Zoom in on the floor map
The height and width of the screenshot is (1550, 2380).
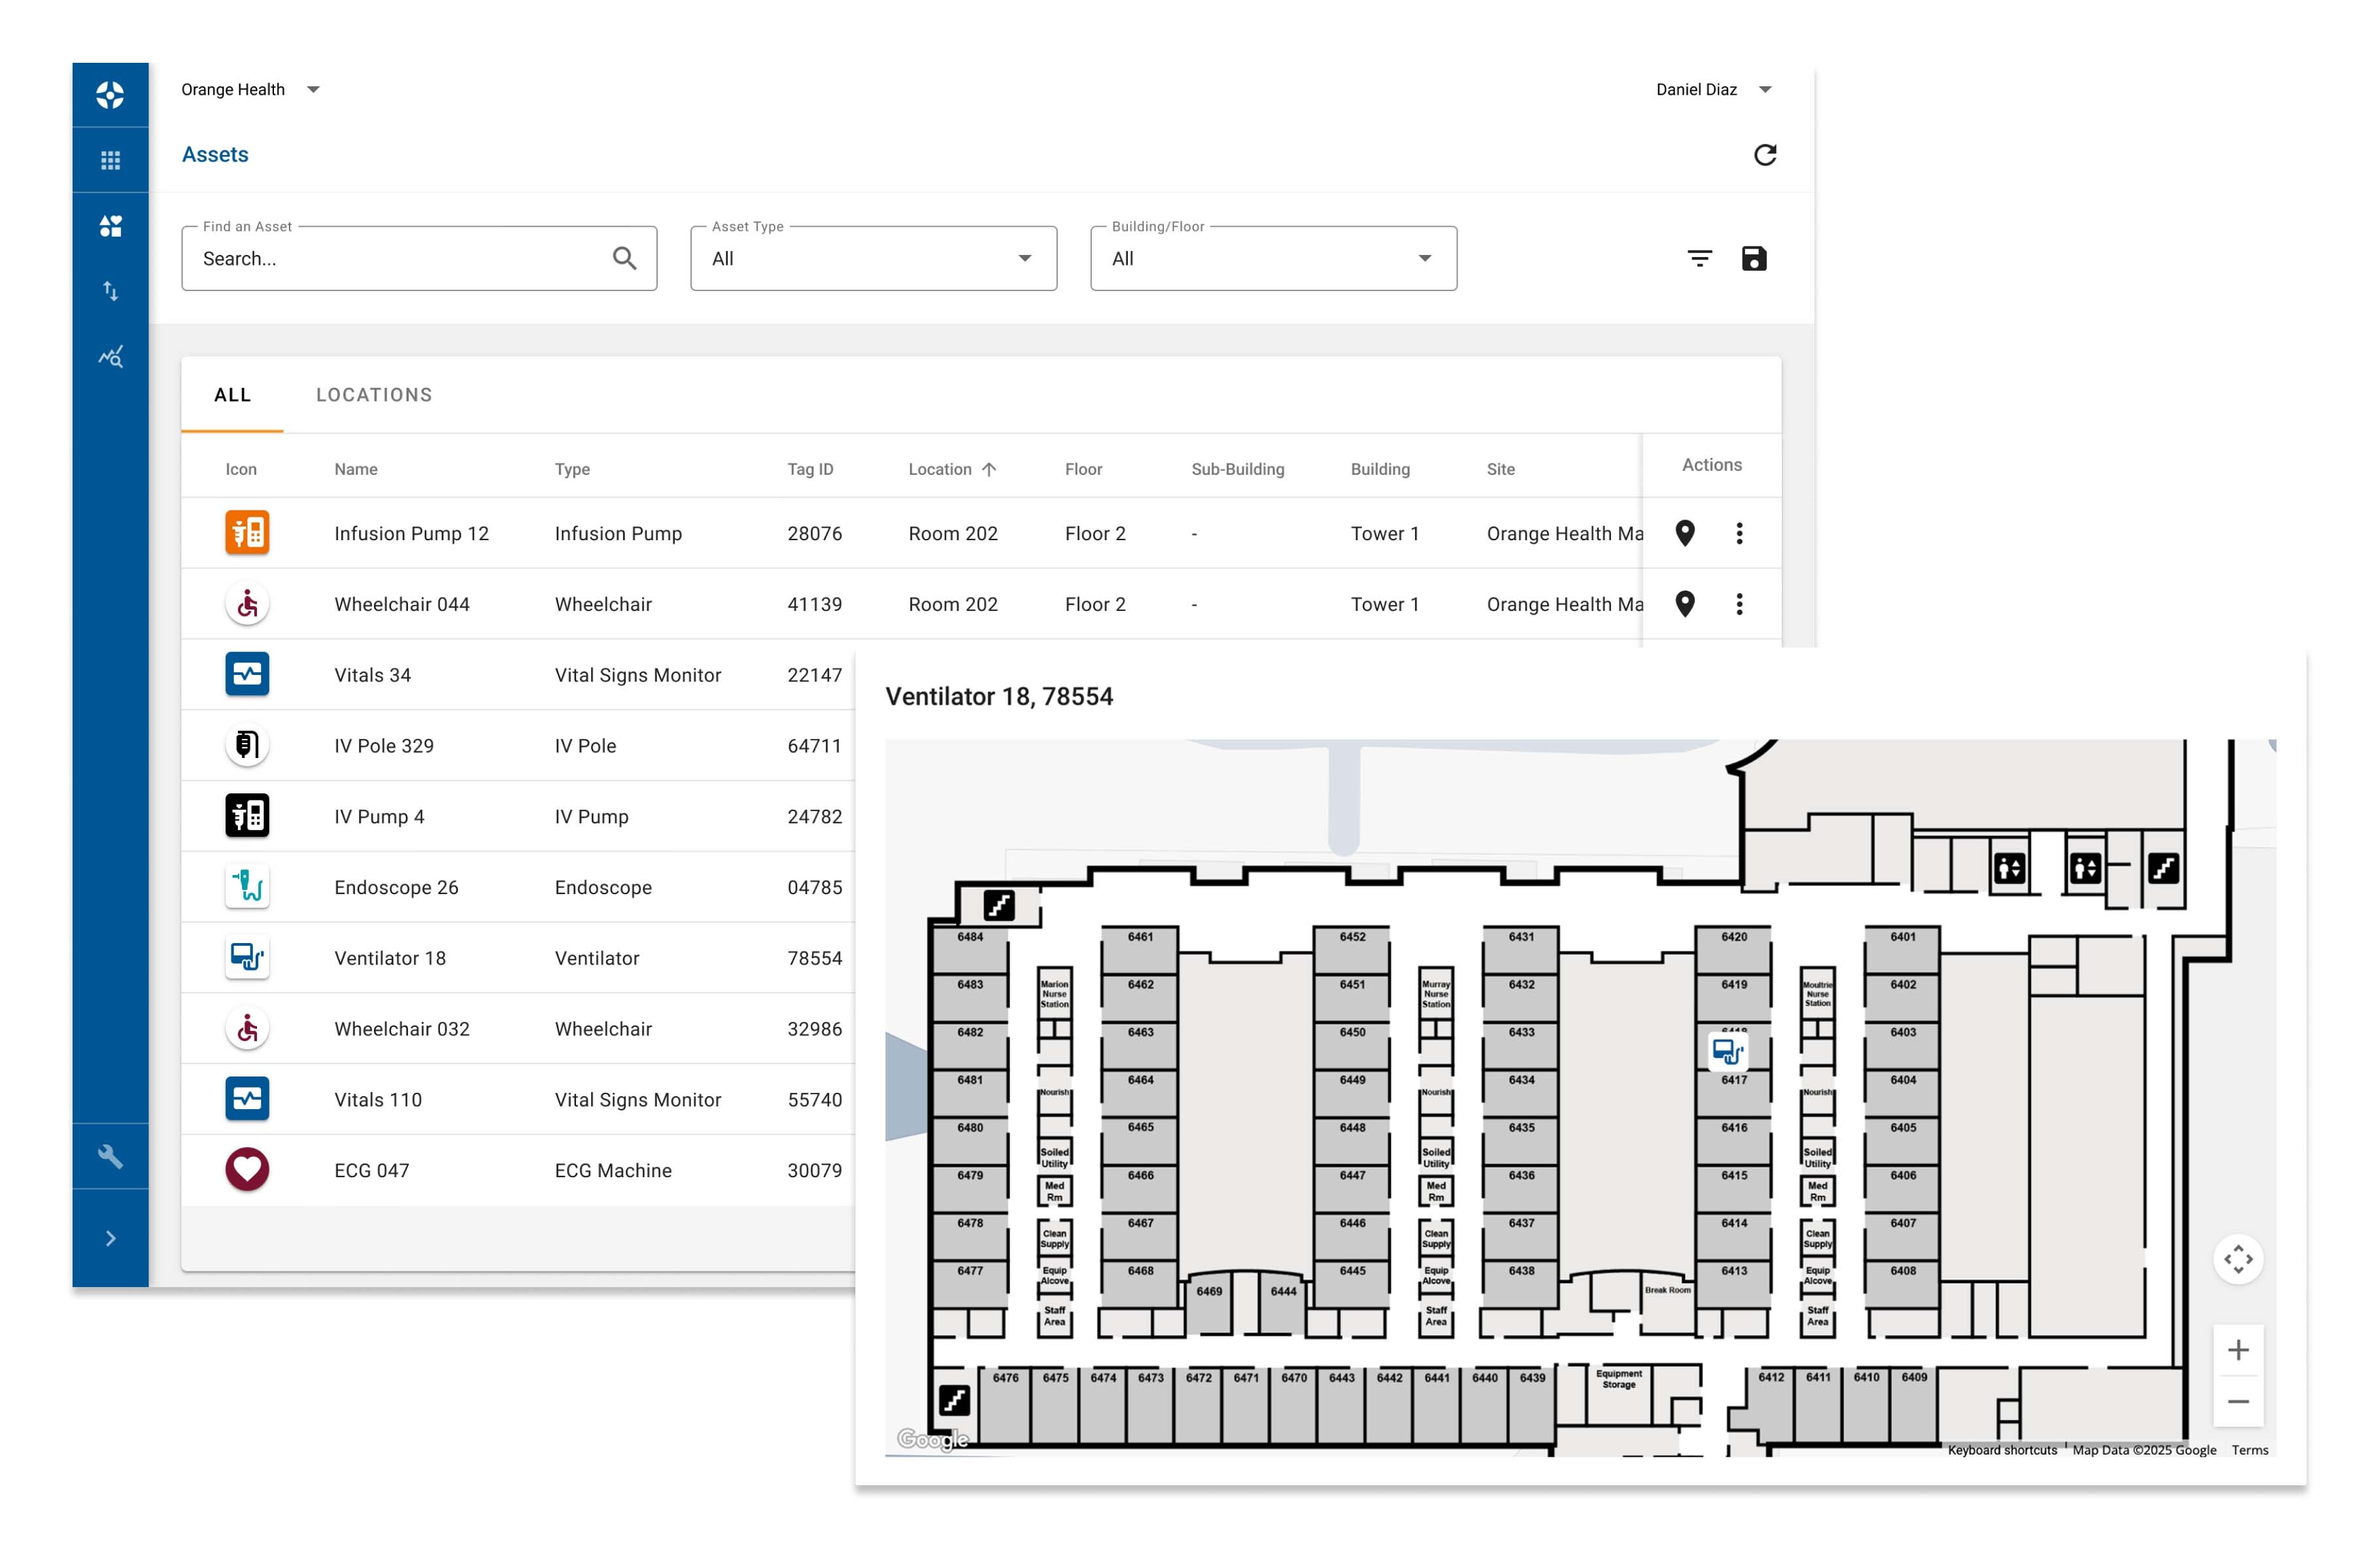pyautogui.click(x=2238, y=1350)
